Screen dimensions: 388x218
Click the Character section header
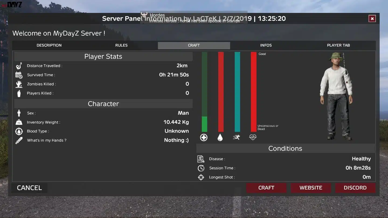click(x=103, y=104)
